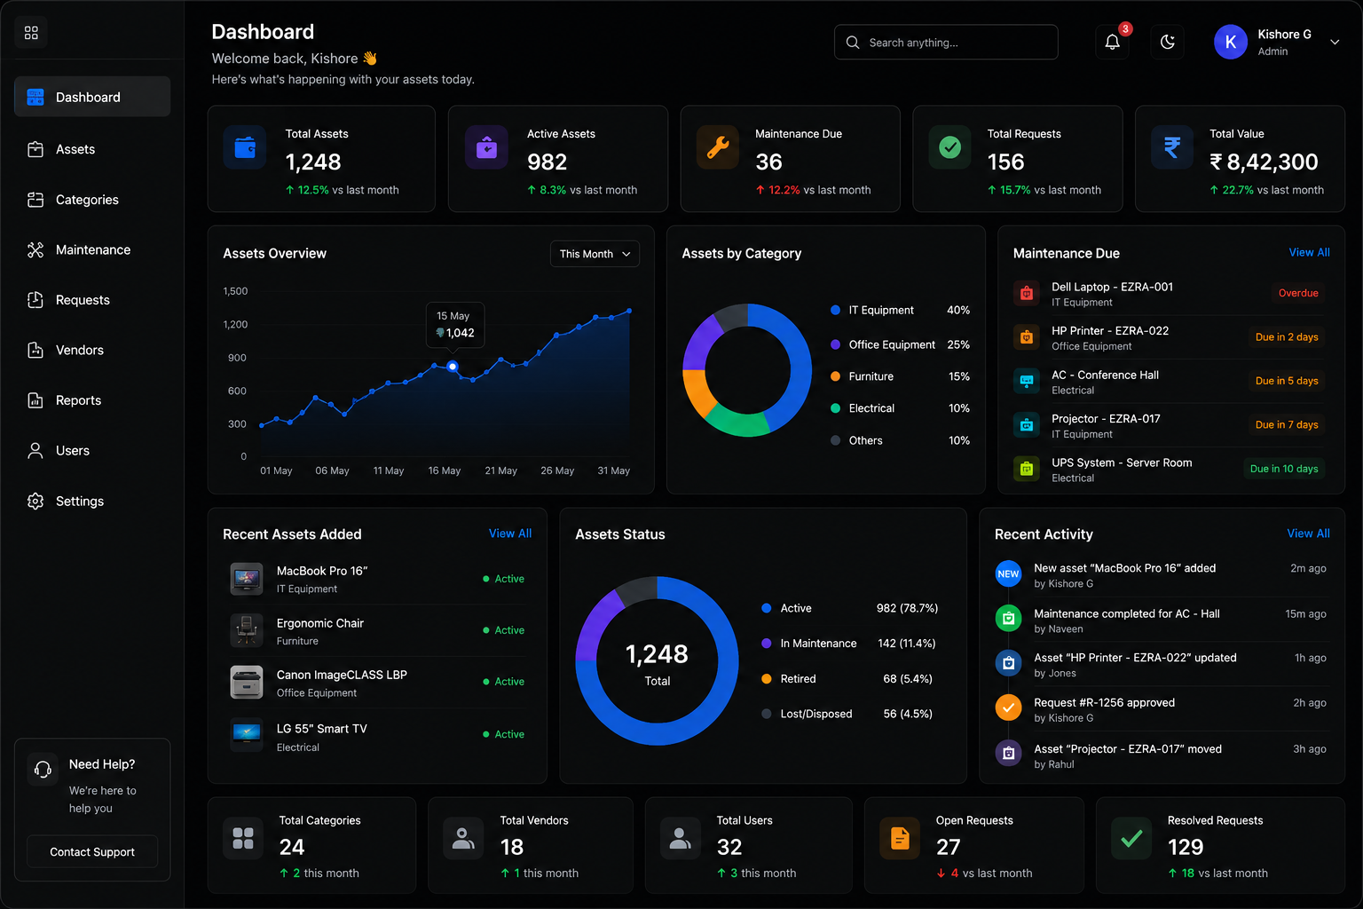Click the Total Value rupee icon

coord(1172,147)
